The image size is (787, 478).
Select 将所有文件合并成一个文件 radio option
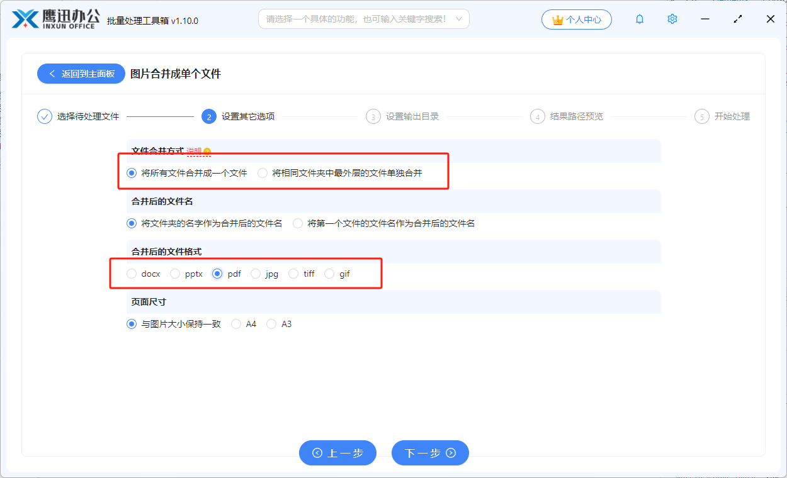[187, 173]
